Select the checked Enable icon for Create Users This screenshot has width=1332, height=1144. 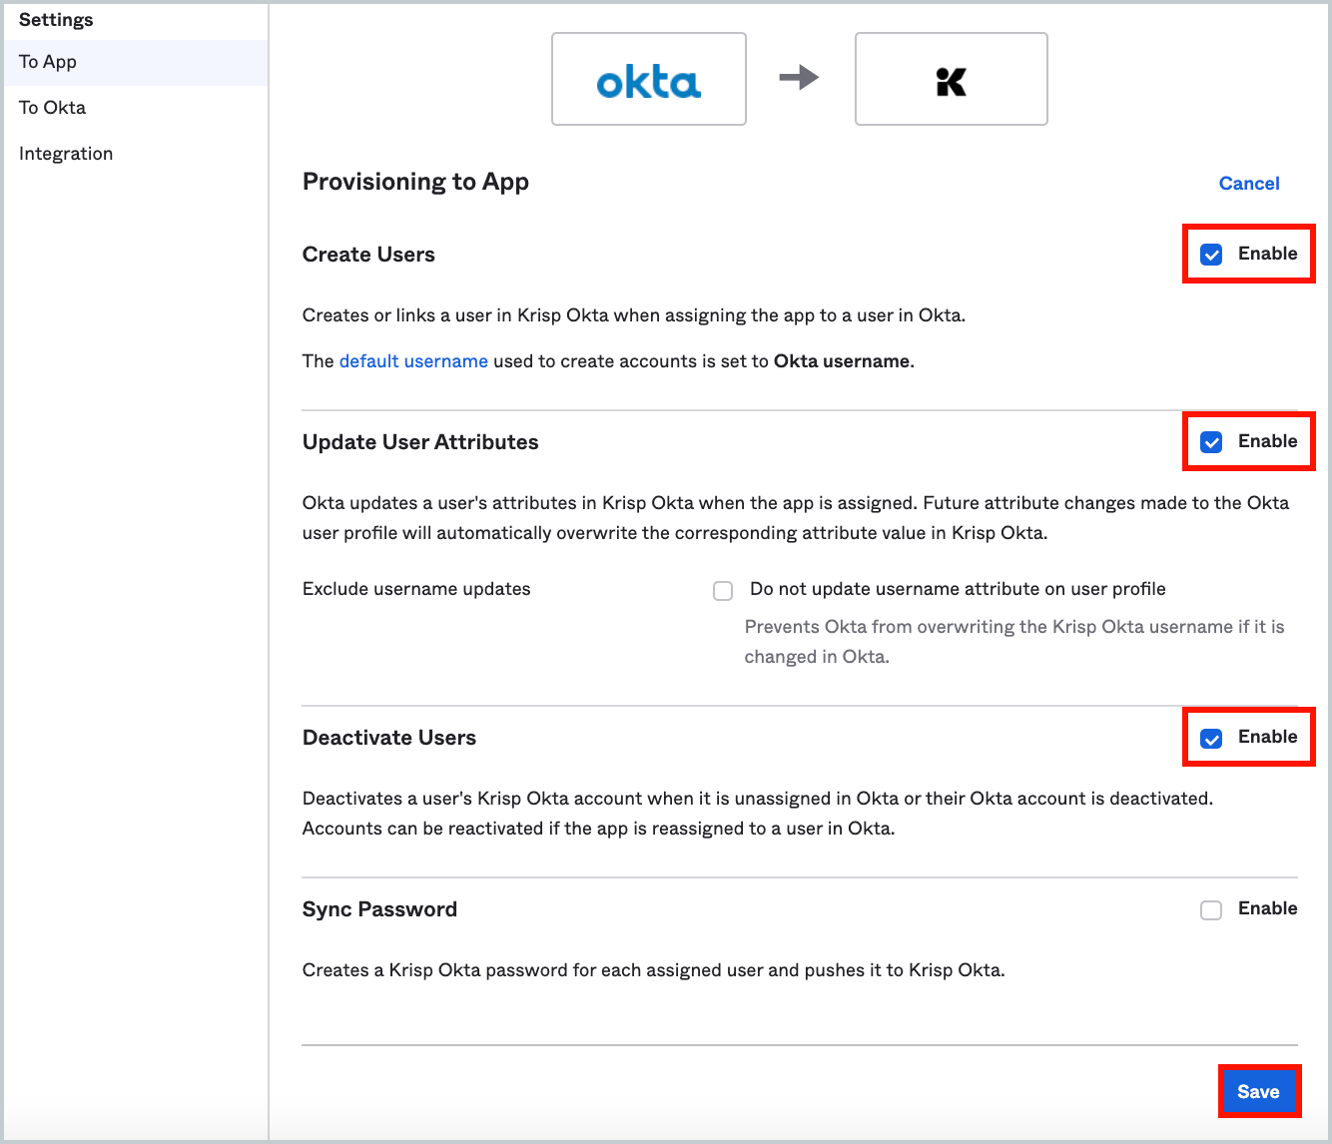coord(1210,255)
